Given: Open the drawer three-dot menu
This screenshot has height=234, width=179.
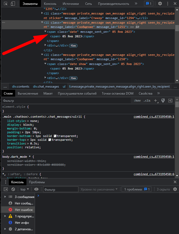Looking at the screenshot, I should pos(6,182).
